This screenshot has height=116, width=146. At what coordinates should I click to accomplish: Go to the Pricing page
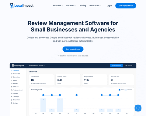click(x=83, y=6)
